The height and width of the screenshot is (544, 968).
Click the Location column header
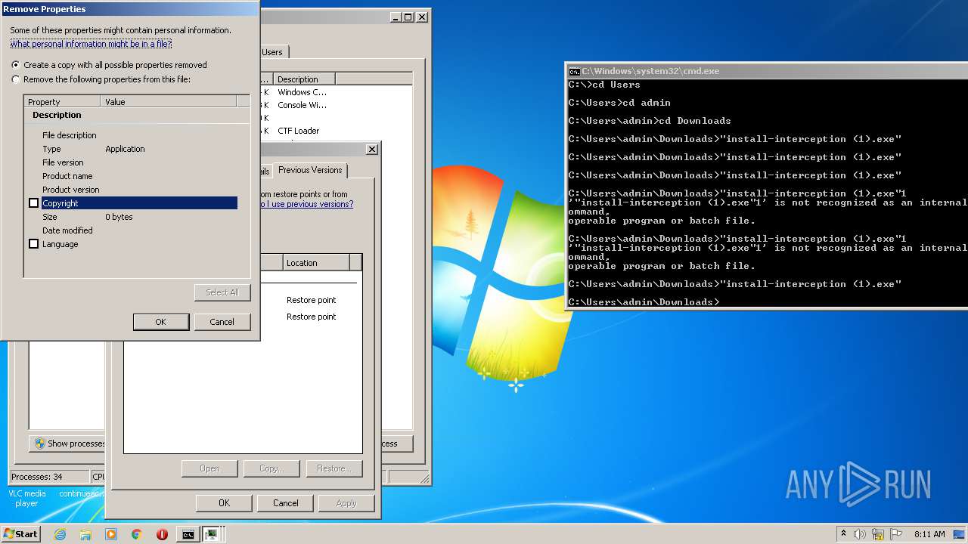point(316,263)
